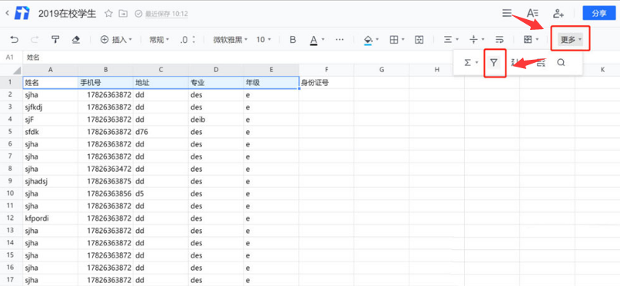The width and height of the screenshot is (620, 286).
Task: Click the filter funnel icon
Action: (x=493, y=62)
